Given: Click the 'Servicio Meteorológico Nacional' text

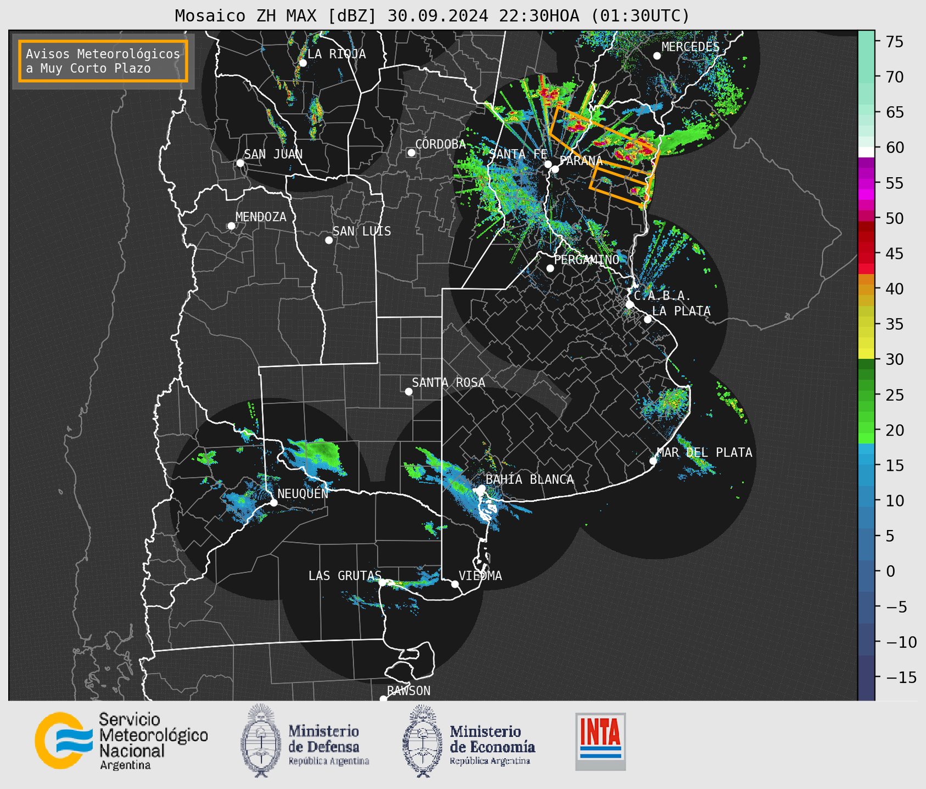Looking at the screenshot, I should click(x=153, y=735).
